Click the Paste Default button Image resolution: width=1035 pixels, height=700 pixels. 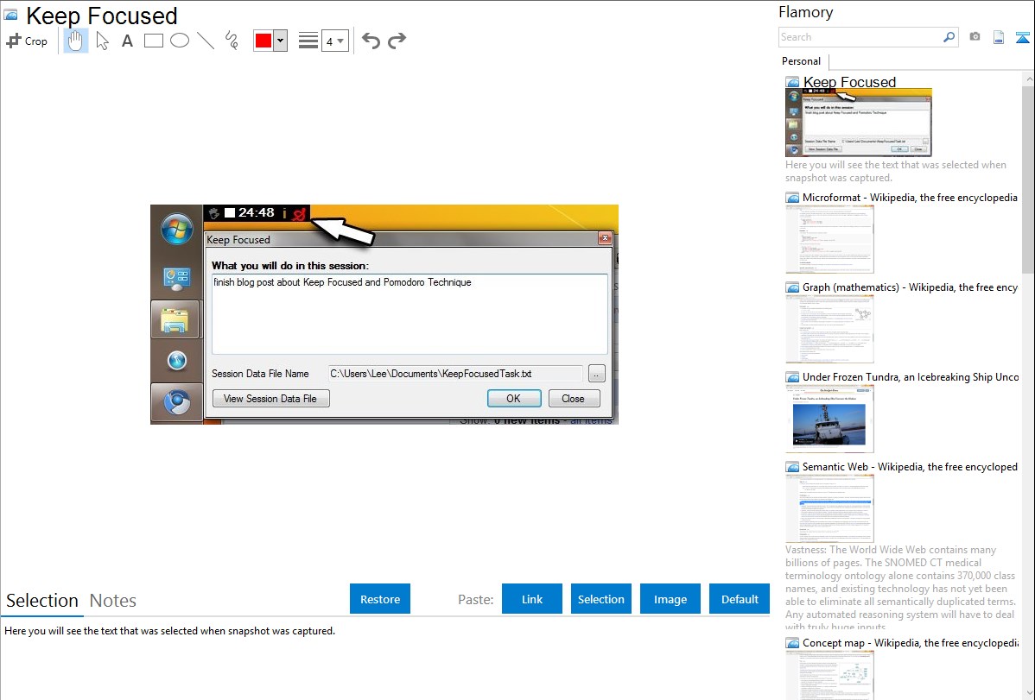click(740, 599)
